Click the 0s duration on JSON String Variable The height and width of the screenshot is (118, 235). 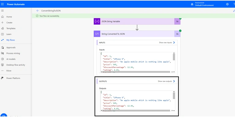177,21
